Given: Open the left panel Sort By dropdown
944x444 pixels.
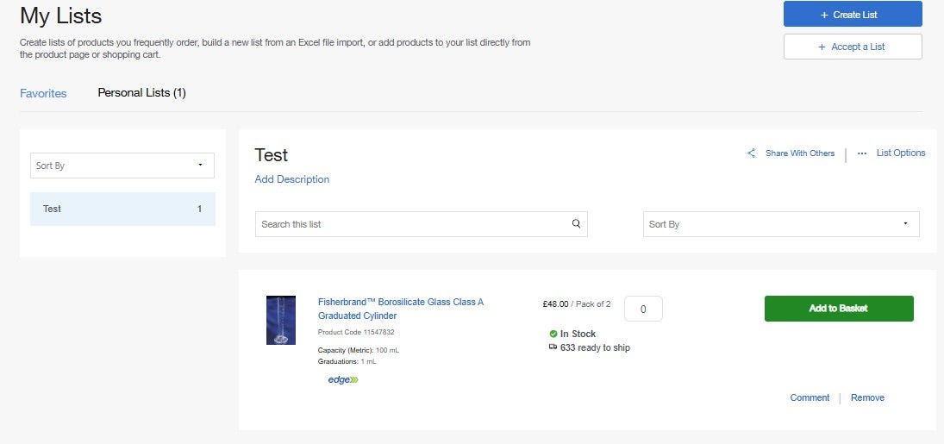Looking at the screenshot, I should [122, 166].
